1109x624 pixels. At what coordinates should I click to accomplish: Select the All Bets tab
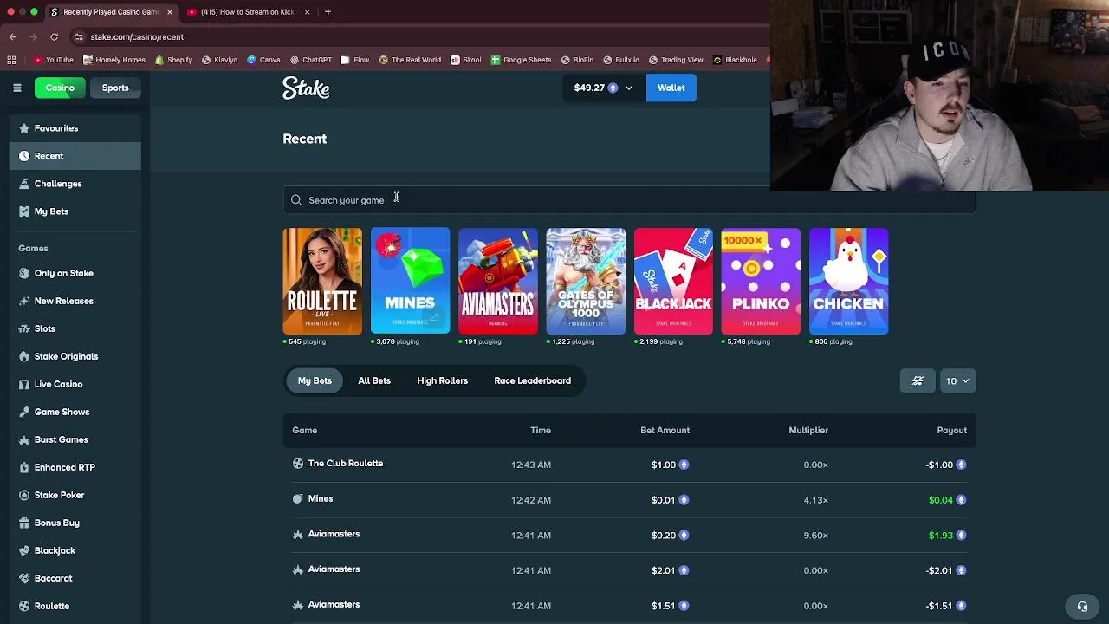click(x=374, y=380)
